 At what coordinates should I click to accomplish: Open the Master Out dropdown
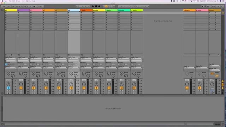(x=214, y=70)
